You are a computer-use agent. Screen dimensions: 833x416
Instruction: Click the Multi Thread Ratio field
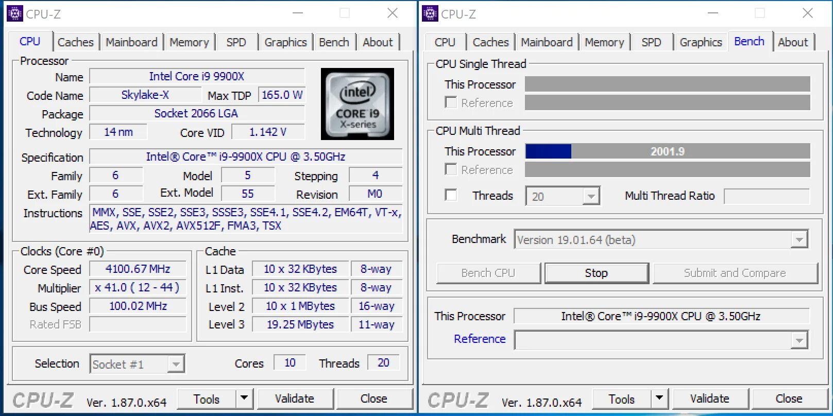coord(767,196)
